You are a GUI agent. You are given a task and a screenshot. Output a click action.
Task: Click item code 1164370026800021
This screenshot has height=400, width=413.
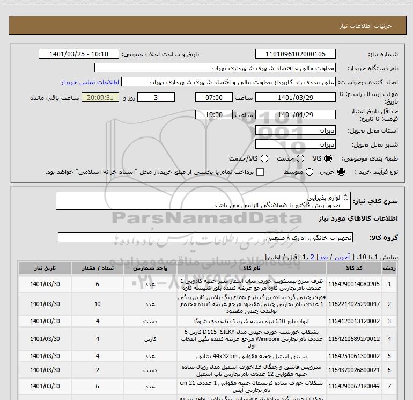coord(354,370)
